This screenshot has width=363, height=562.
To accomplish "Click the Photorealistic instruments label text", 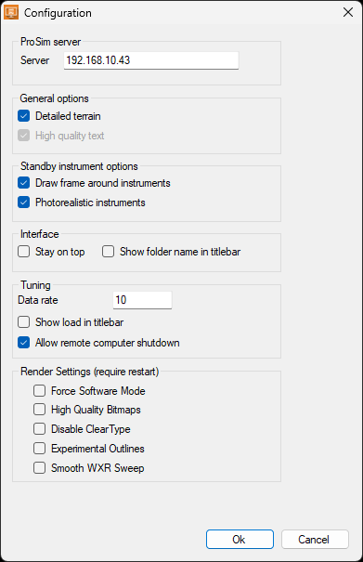I will pyautogui.click(x=90, y=203).
